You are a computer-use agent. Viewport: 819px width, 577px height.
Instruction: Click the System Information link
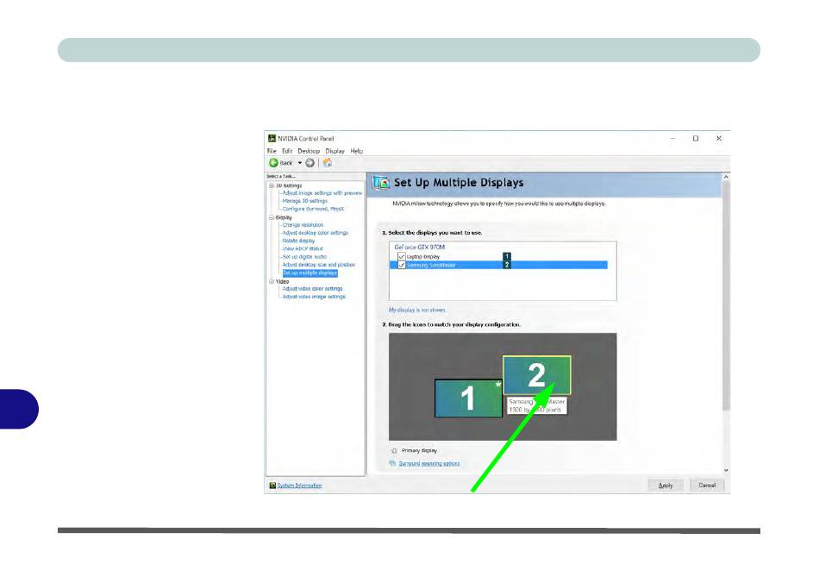pyautogui.click(x=299, y=486)
